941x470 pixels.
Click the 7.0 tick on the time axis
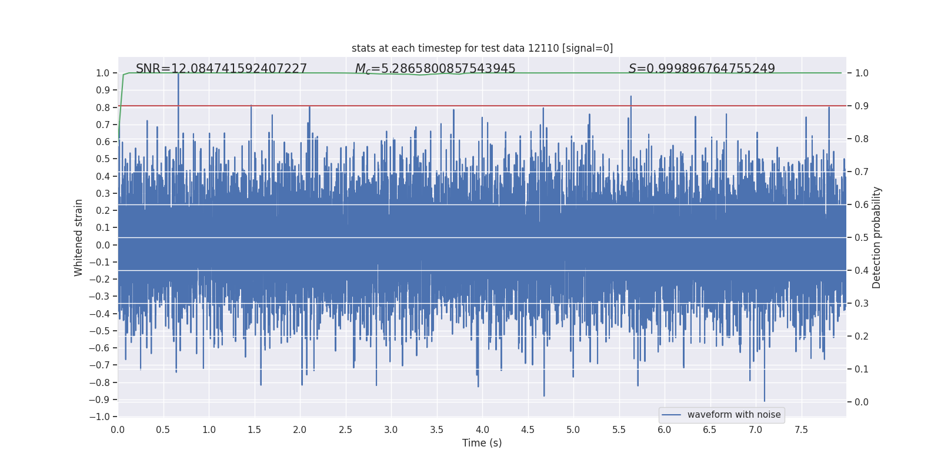(756, 429)
